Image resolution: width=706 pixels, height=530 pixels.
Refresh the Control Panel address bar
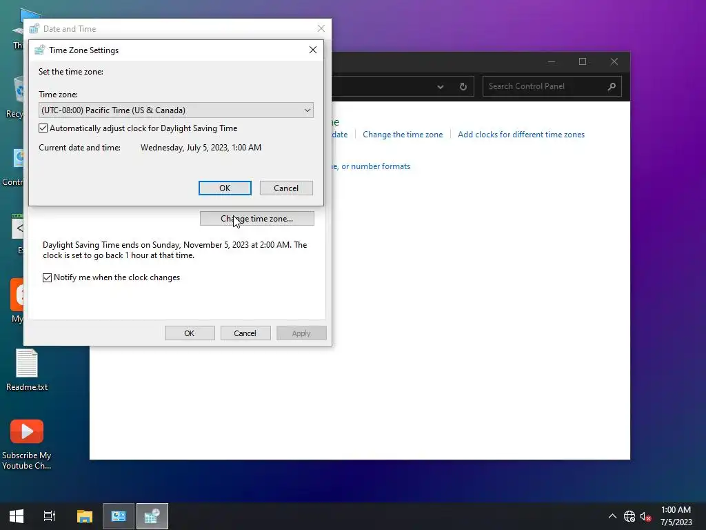click(x=463, y=86)
